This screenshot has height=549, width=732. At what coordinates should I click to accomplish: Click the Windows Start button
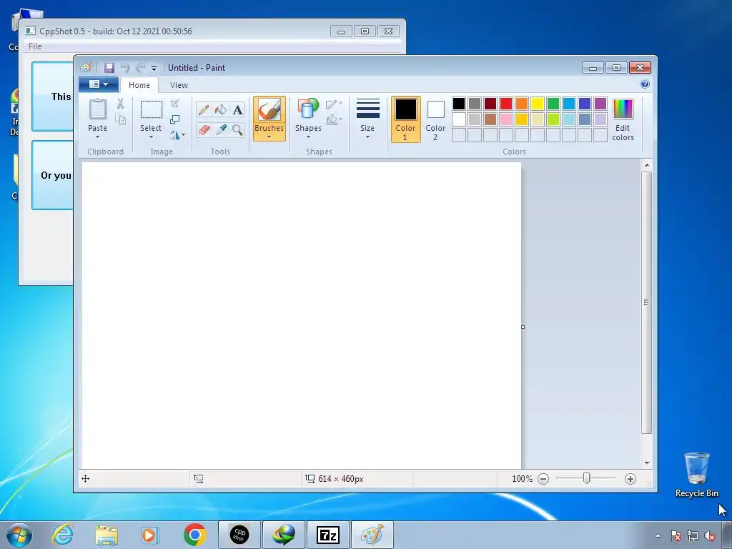(19, 535)
